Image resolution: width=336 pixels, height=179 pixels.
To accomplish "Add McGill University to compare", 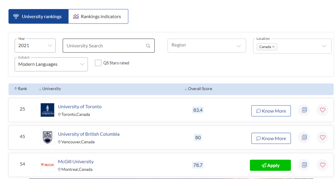I will pyautogui.click(x=304, y=165).
